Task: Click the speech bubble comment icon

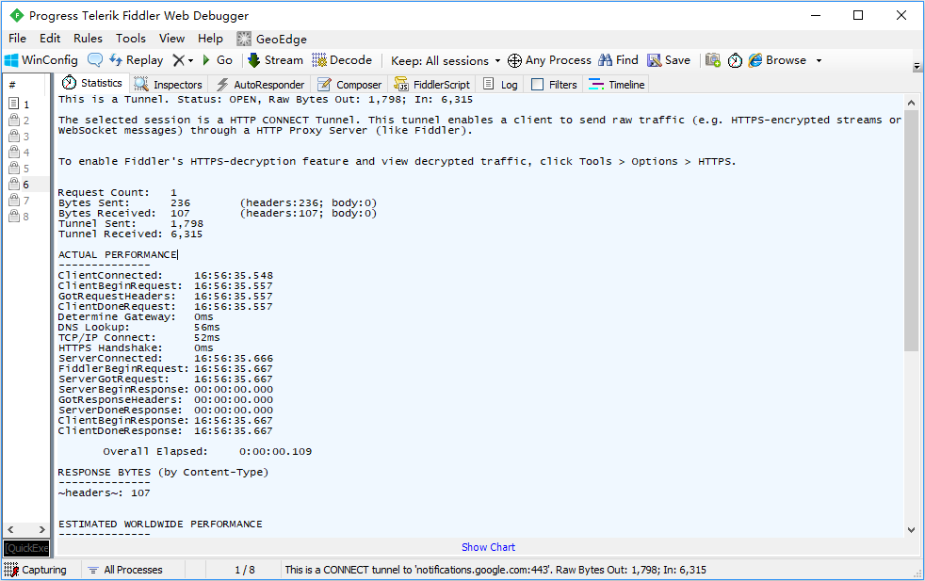Action: click(x=95, y=60)
